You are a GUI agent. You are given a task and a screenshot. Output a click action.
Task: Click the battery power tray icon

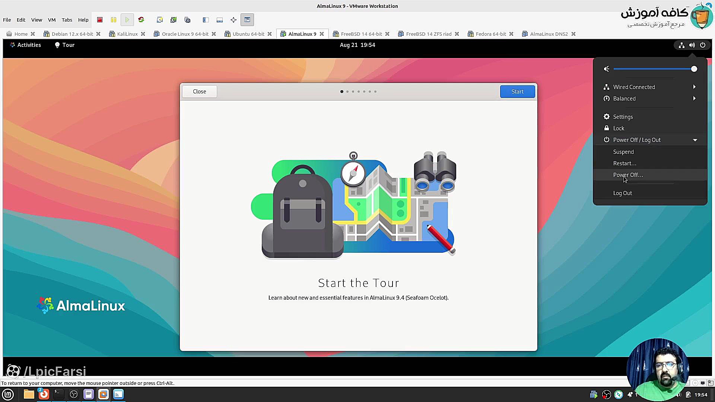(688, 395)
